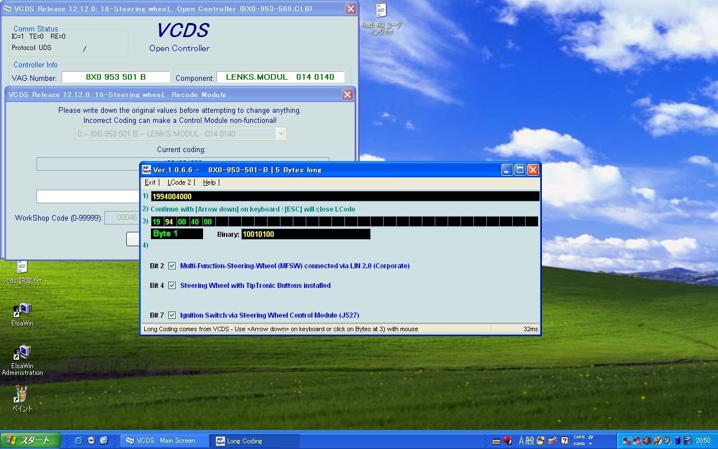
Task: Open the スタート Start menu
Action: pos(31,441)
